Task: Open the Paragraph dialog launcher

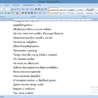Action: (46, 16)
